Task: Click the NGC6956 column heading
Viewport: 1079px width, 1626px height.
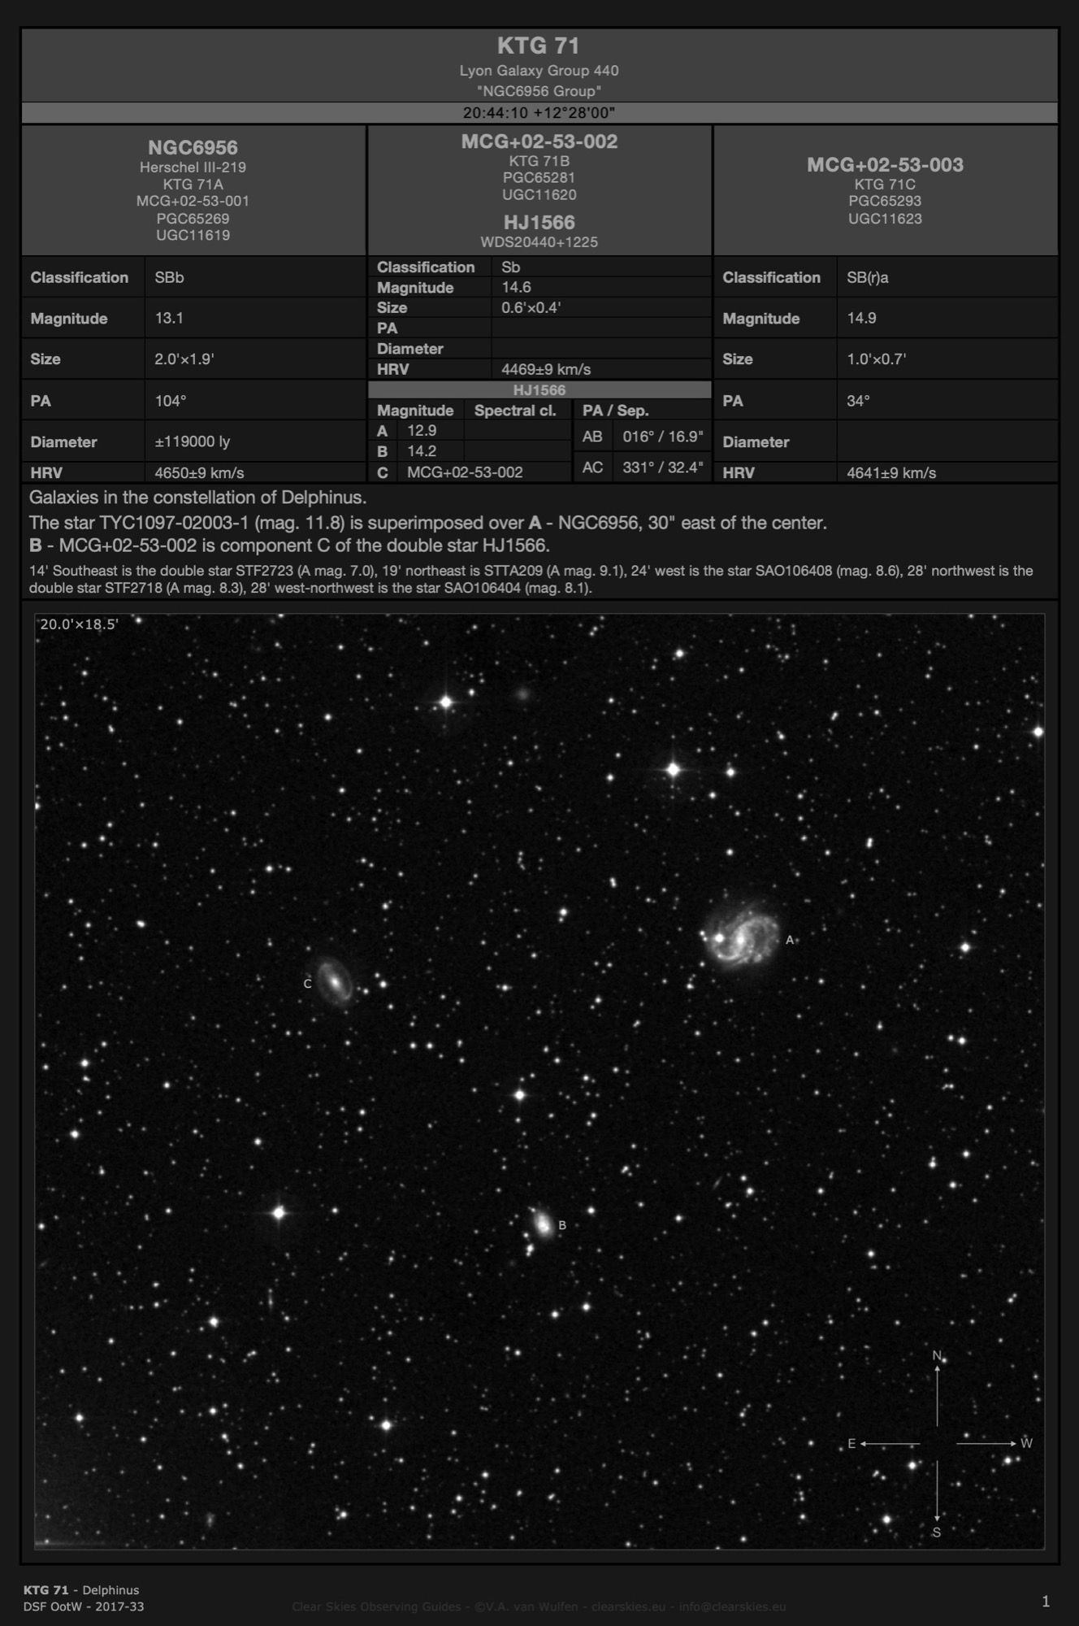Action: click(193, 147)
